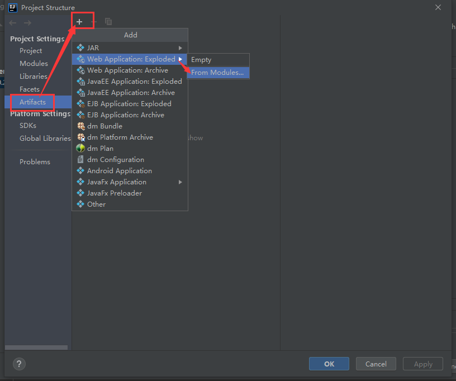Screen dimensions: 456x381
Task: Click the Remove (minus) artifact toolbar icon
Action: 94,22
